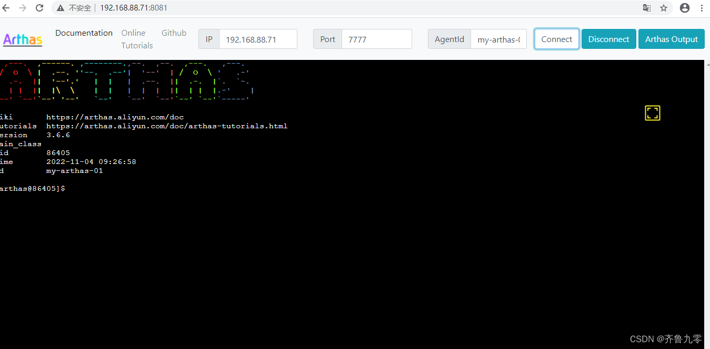Click the page refresh icon
This screenshot has width=710, height=349.
(x=39, y=8)
